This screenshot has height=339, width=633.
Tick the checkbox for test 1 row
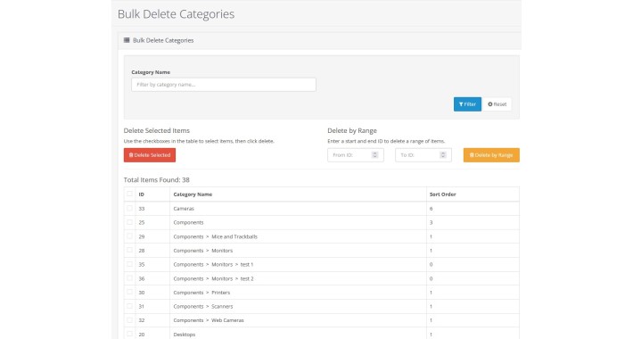pyautogui.click(x=129, y=264)
